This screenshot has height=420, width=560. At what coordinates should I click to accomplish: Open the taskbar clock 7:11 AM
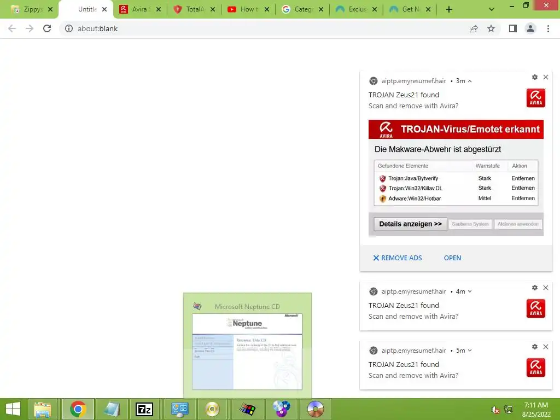(x=536, y=410)
